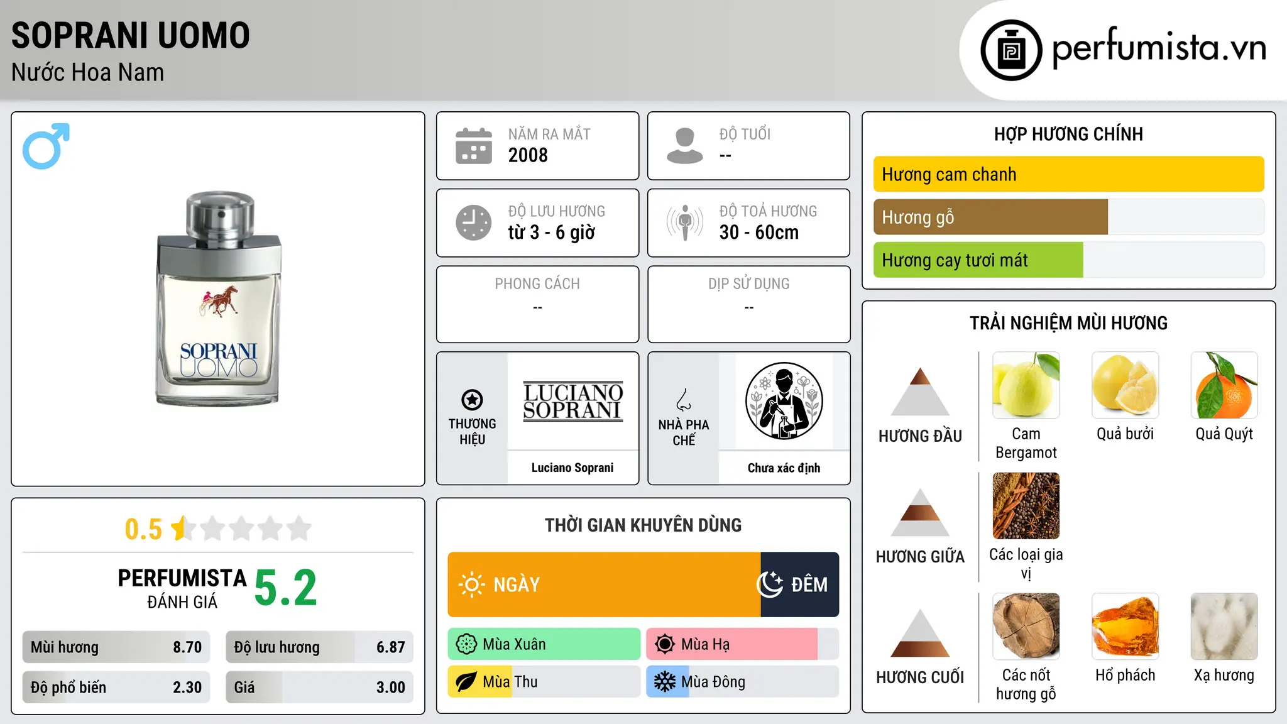The width and height of the screenshot is (1287, 724).
Task: Open the Hổ phách note image
Action: pyautogui.click(x=1125, y=627)
